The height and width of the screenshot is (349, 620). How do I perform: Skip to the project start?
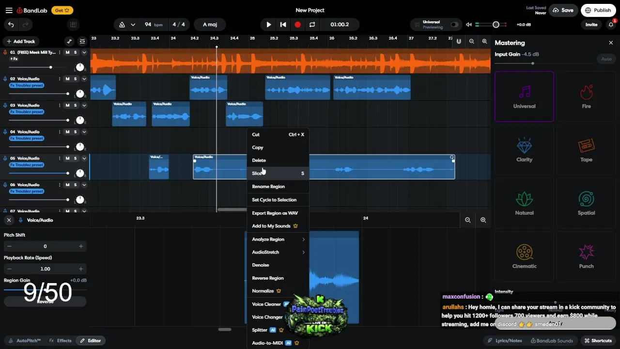coord(283,25)
